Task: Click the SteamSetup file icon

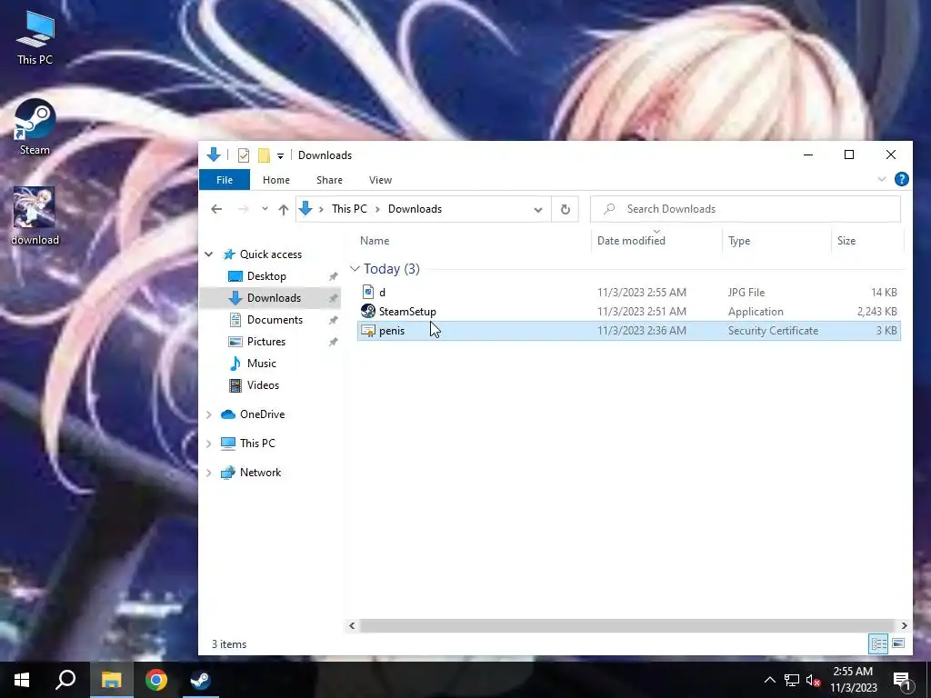Action: [x=368, y=312]
